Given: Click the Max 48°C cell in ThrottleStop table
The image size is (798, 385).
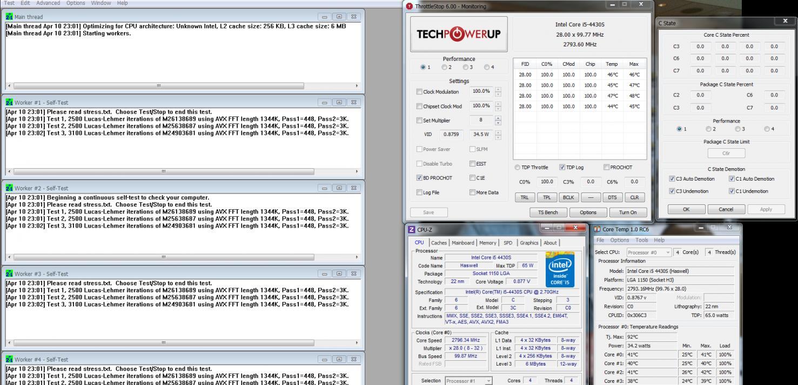Looking at the screenshot, I should [634, 96].
